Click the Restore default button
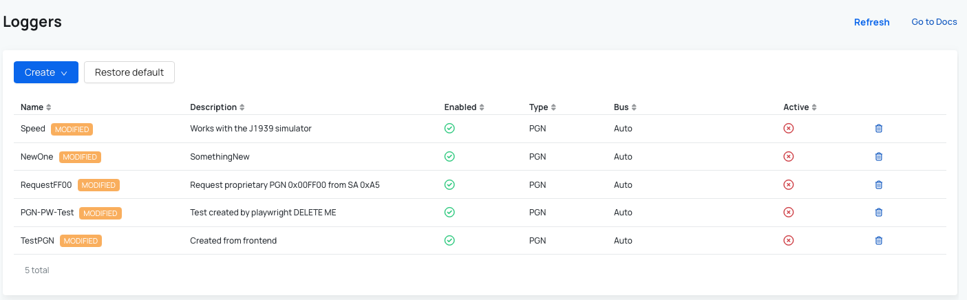 point(129,72)
